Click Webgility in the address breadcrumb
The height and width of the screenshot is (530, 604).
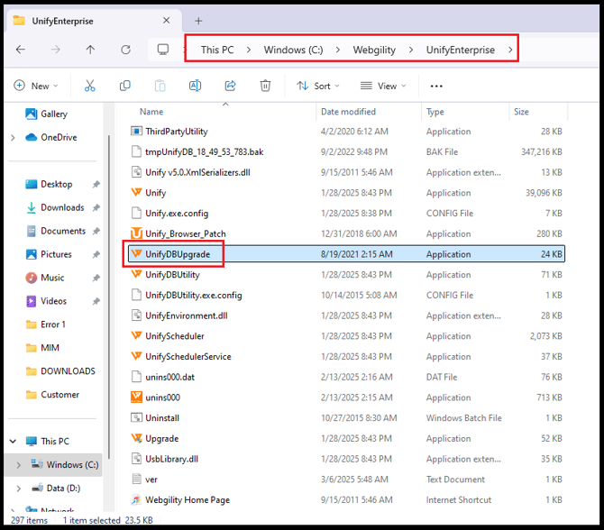(374, 50)
